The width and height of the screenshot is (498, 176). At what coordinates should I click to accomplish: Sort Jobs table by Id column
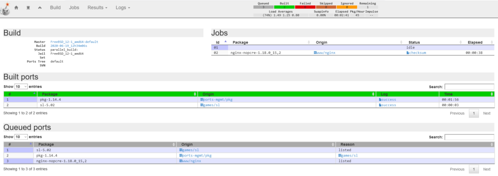click(220, 42)
